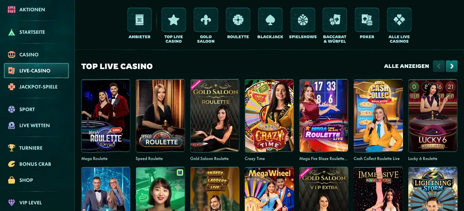The height and width of the screenshot is (211, 464).
Task: Open the Poker category icon
Action: point(367,20)
